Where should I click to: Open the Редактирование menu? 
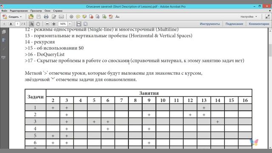click(x=19, y=11)
